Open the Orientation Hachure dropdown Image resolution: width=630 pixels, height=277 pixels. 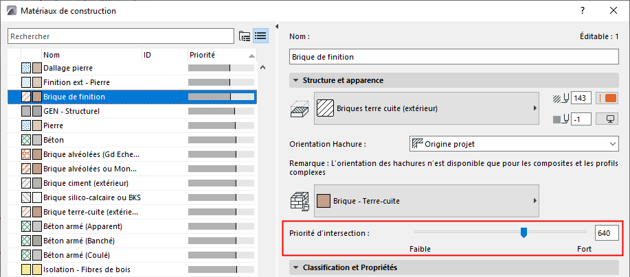coord(513,144)
